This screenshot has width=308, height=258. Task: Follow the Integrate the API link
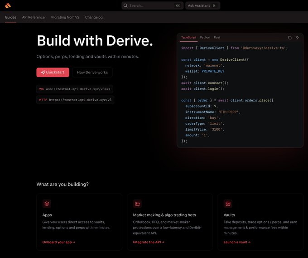click(149, 242)
